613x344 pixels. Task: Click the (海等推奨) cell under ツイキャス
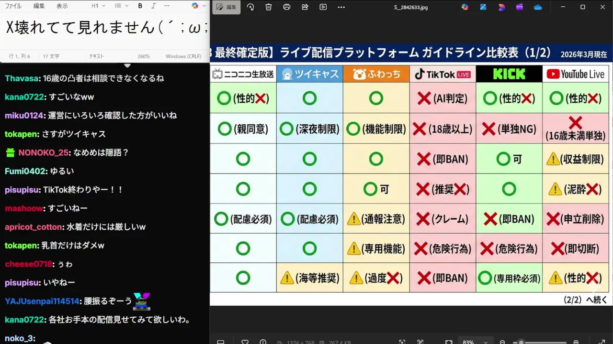[310, 278]
